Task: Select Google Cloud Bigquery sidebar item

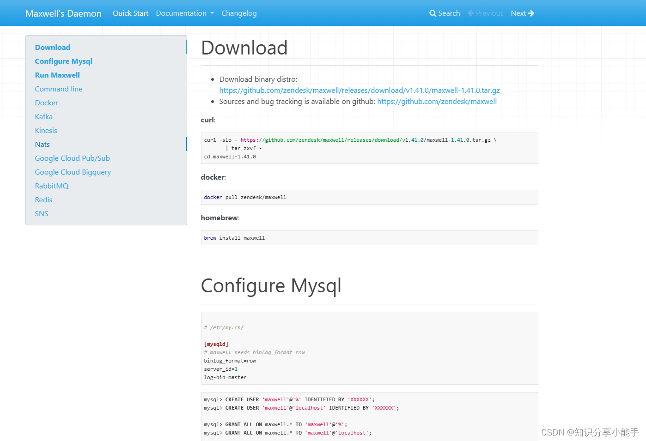Action: (73, 172)
